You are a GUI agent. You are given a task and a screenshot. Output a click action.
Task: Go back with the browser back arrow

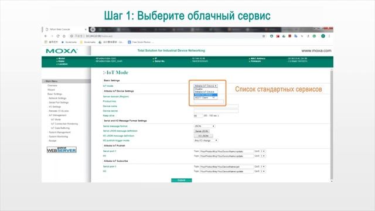point(46,36)
